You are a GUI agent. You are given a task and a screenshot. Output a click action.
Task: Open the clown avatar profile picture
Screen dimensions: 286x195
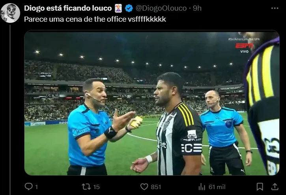(x=10, y=13)
